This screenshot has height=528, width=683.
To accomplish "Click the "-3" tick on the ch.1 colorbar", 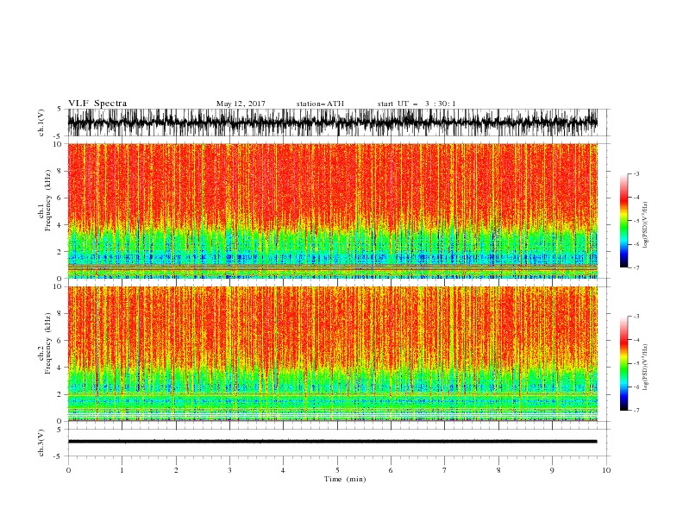I will click(636, 173).
